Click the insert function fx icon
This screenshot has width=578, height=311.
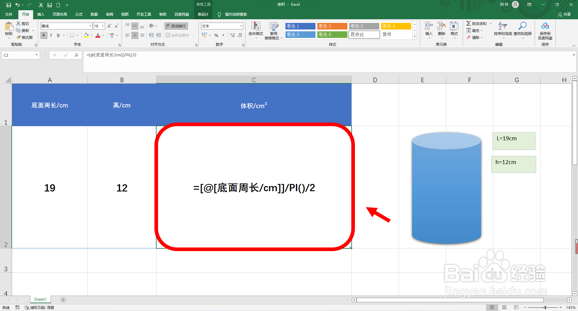76,55
